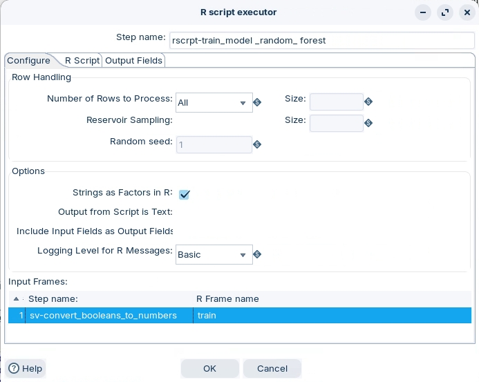
Task: Click the Cancel button
Action: 272,369
